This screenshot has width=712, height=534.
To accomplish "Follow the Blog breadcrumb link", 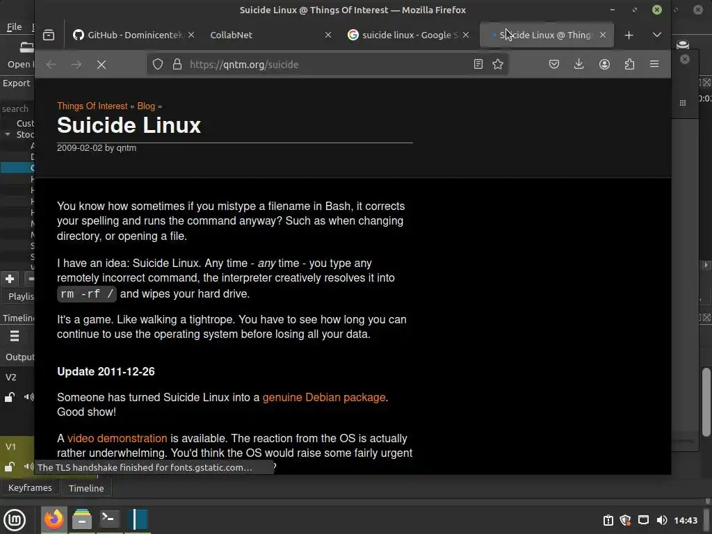I will pos(146,106).
